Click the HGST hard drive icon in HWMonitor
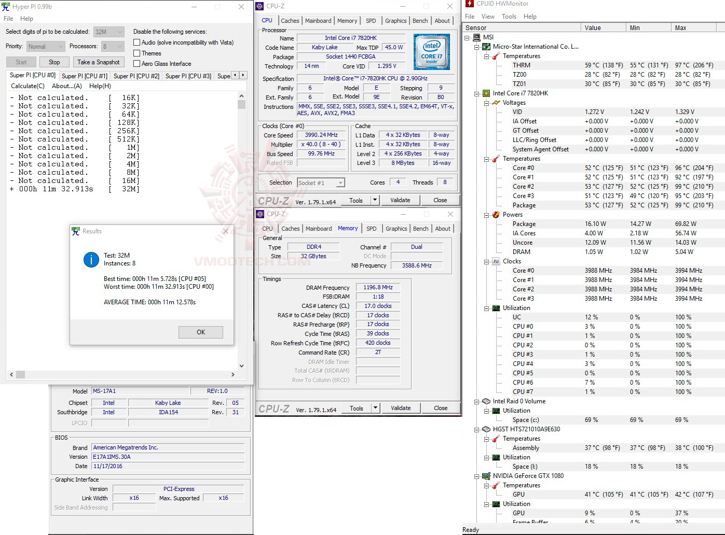 point(486,429)
